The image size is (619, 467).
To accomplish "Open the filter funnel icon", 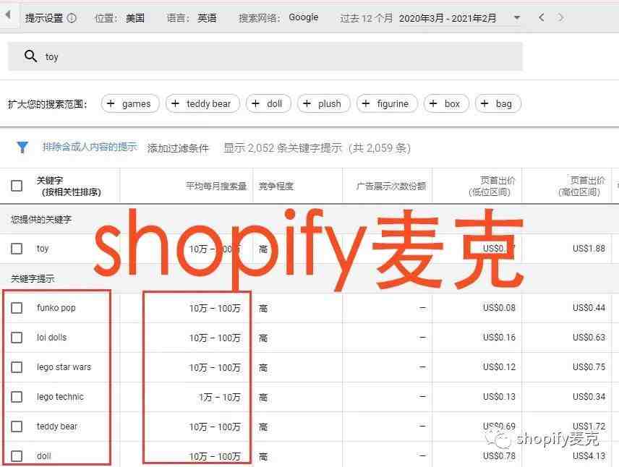I will click(22, 147).
